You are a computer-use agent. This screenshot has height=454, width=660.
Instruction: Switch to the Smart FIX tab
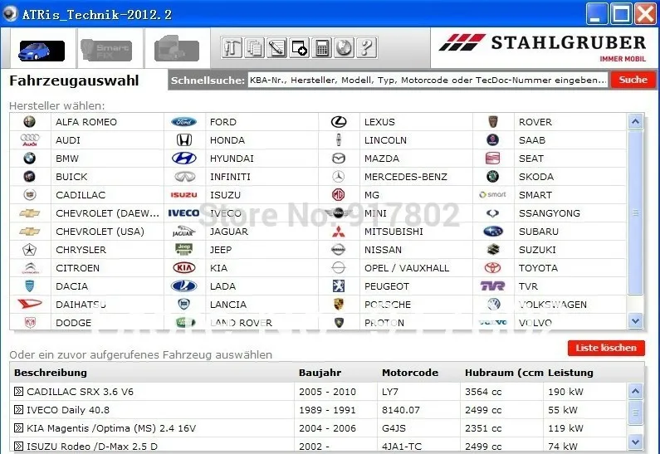105,51
